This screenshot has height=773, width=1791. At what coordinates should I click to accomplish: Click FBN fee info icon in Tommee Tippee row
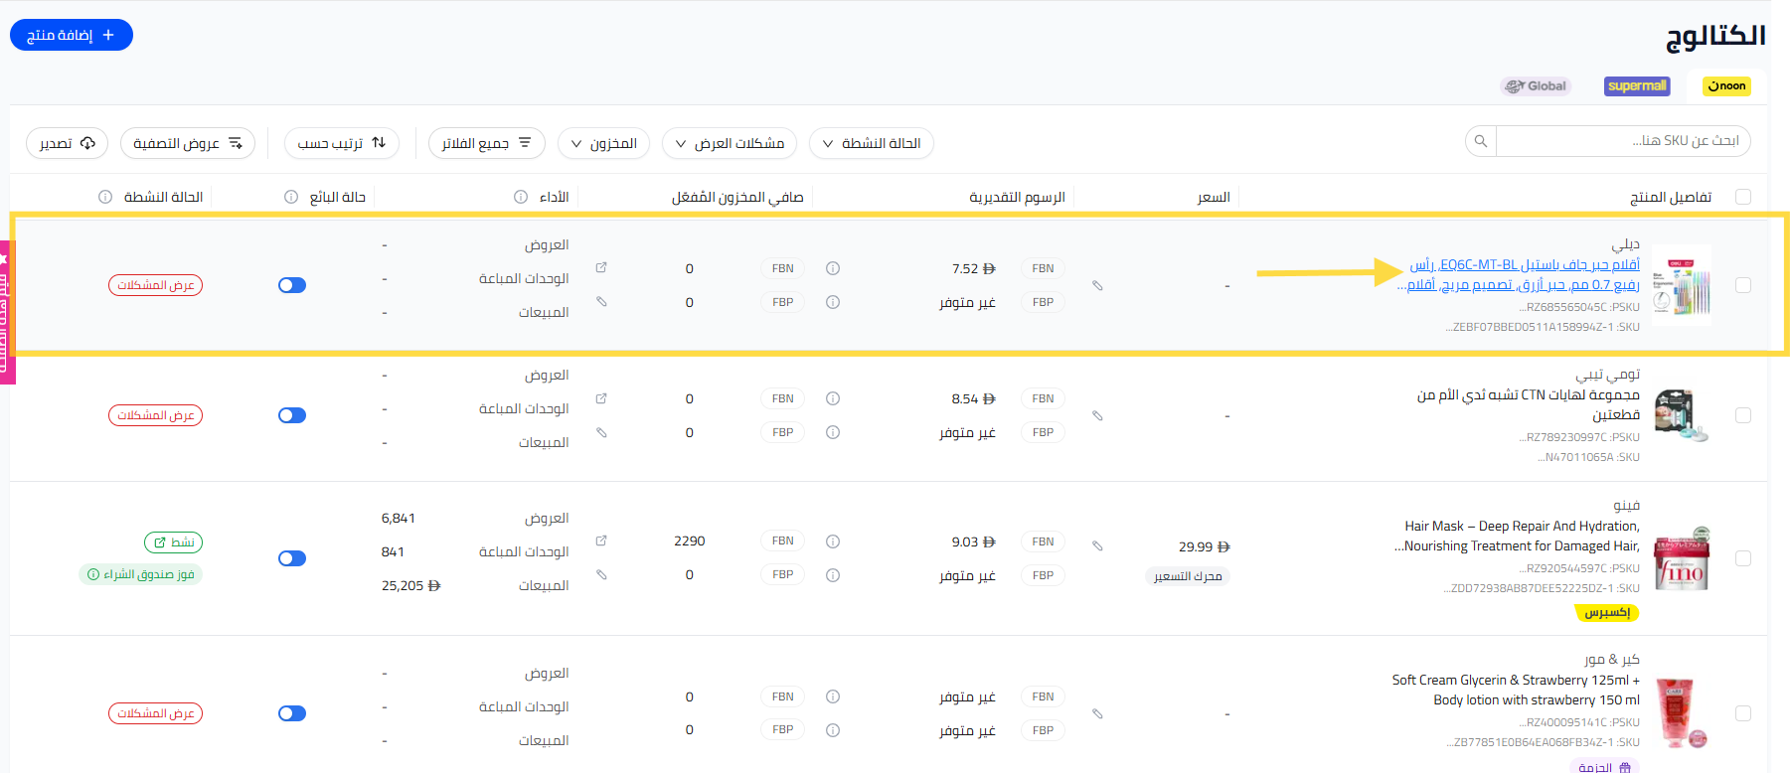(x=833, y=398)
